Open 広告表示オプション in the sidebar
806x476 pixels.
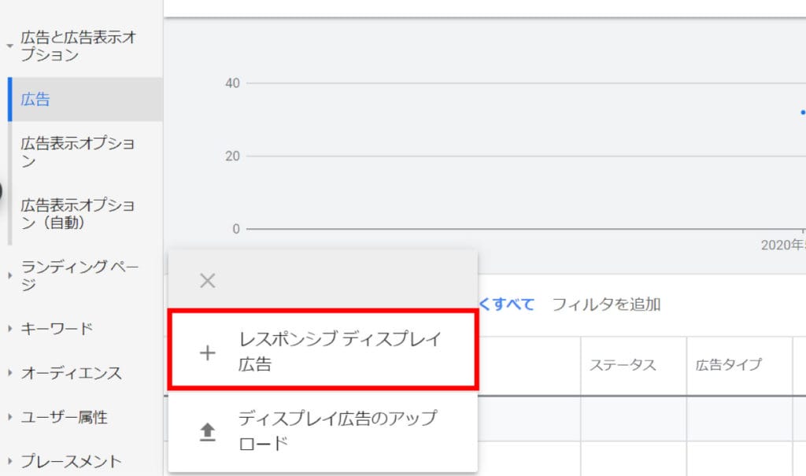click(78, 153)
